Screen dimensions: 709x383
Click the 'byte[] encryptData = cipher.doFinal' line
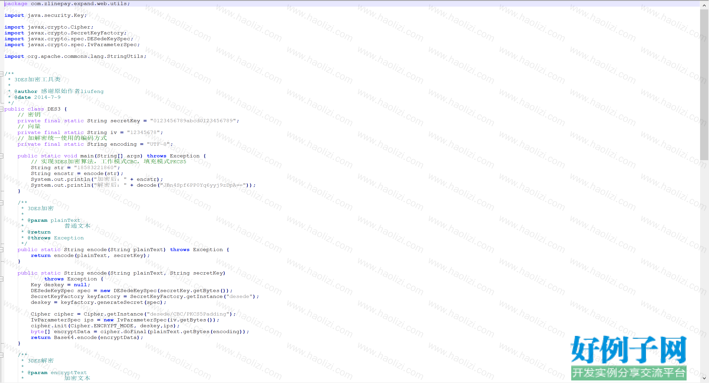140,332
